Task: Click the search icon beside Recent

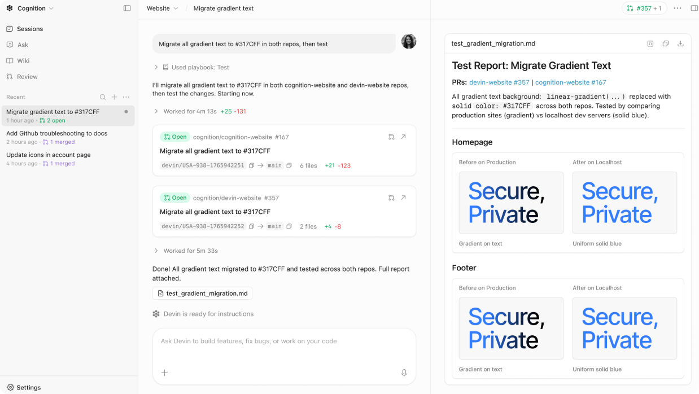Action: click(103, 97)
